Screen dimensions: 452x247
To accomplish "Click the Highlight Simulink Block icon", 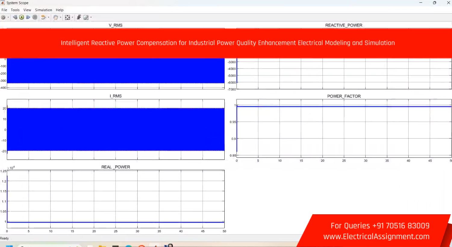I will coord(43,17).
